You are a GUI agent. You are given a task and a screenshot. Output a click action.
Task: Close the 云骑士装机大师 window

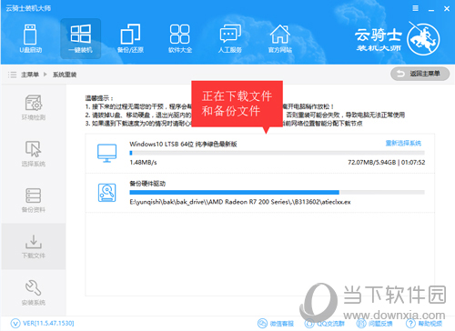tap(447, 9)
